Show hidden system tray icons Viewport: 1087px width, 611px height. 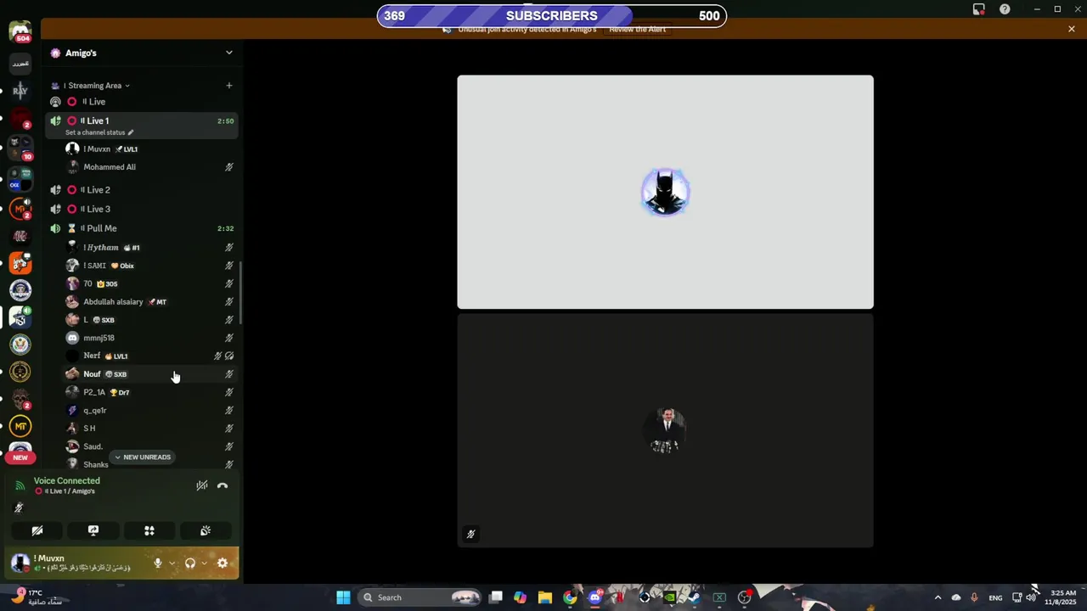(x=938, y=597)
